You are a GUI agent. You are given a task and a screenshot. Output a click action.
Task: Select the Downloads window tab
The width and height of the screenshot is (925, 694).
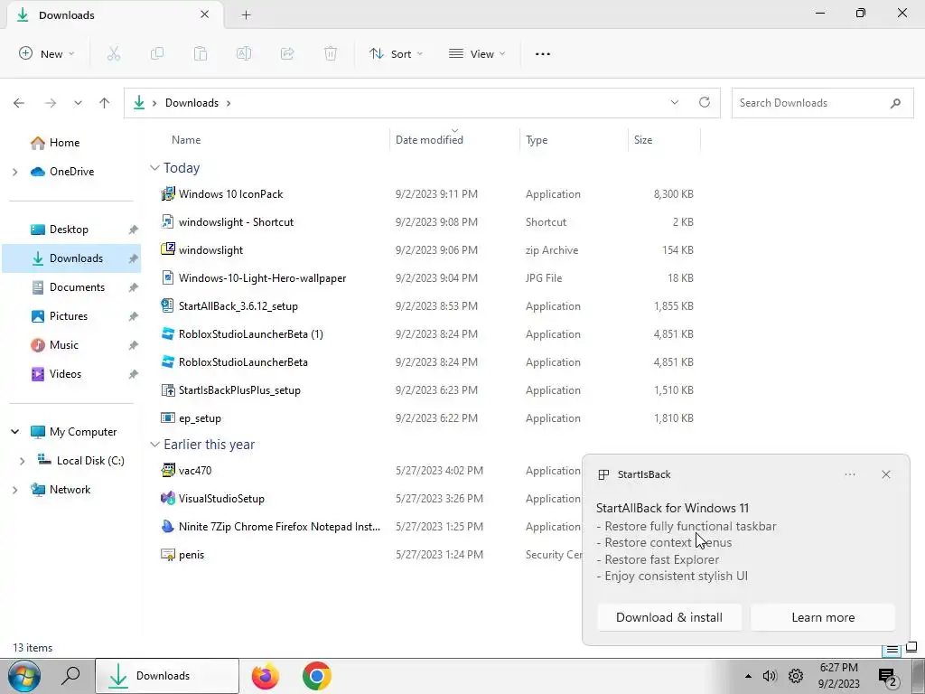115,14
